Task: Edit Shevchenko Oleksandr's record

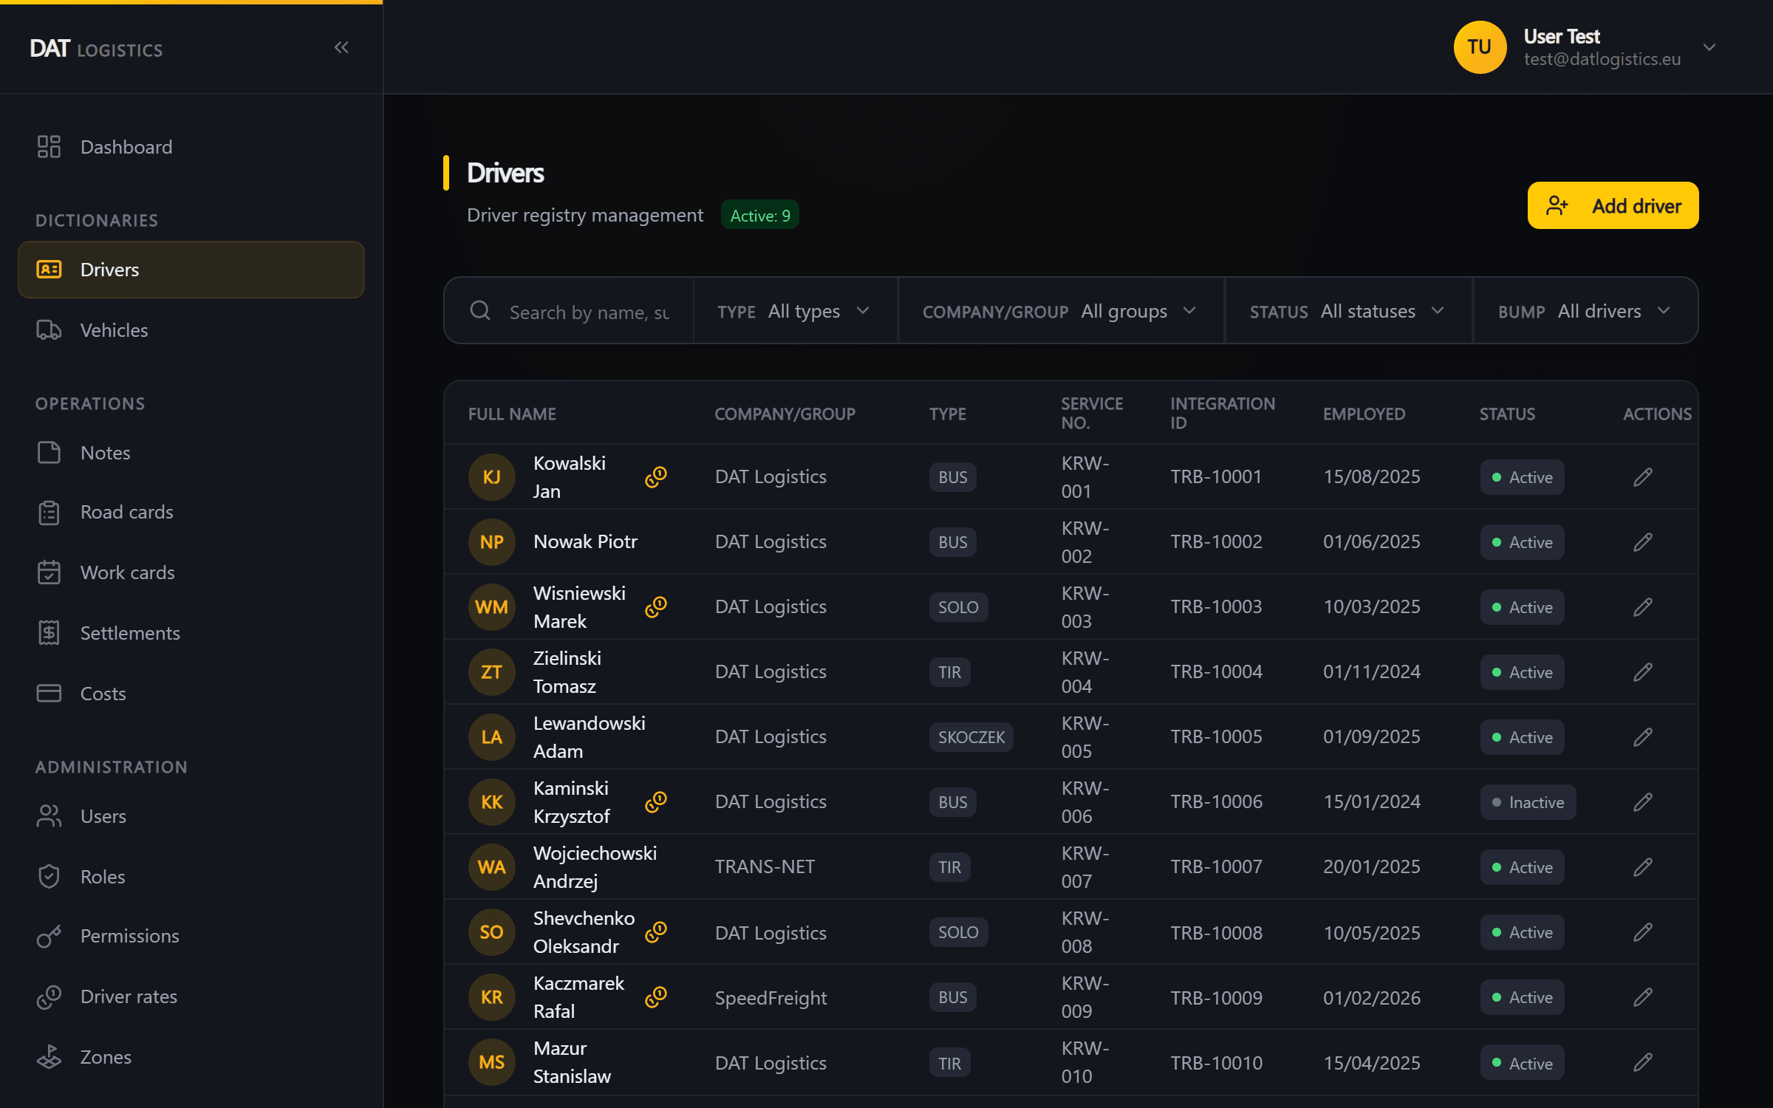Action: click(1642, 932)
